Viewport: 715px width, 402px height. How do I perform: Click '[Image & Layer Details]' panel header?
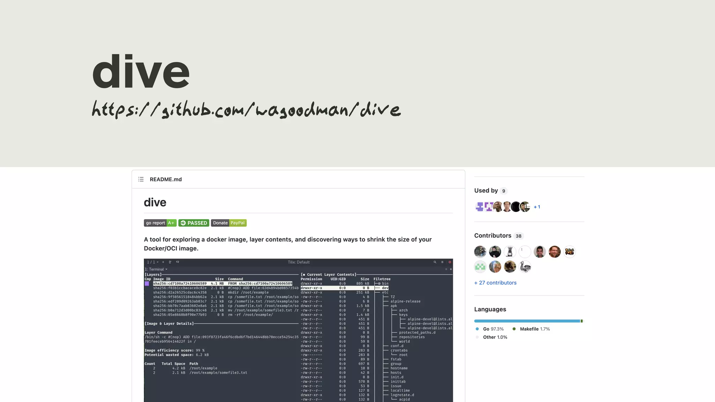coord(169,324)
